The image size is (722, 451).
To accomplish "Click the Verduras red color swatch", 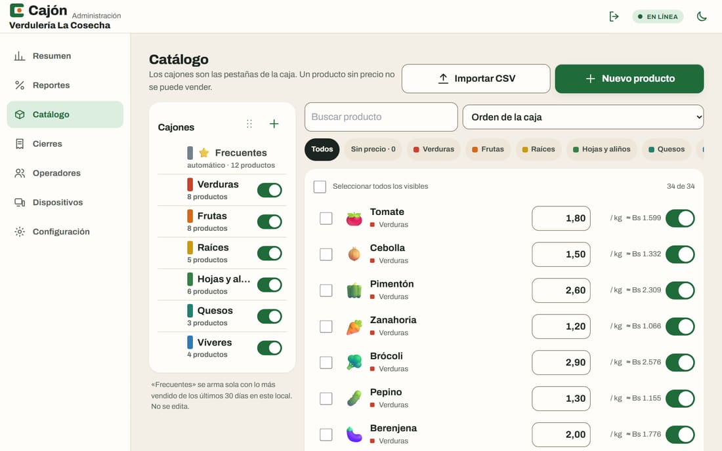I will coord(190,184).
